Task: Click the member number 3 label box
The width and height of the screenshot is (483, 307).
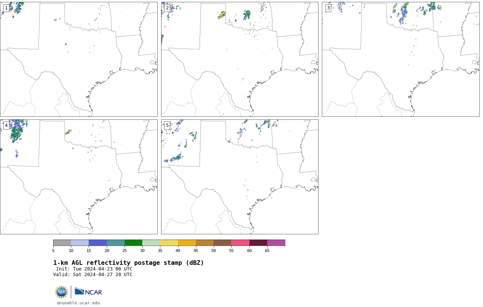Action: pos(328,8)
